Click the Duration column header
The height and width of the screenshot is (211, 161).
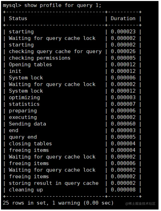point(123,18)
